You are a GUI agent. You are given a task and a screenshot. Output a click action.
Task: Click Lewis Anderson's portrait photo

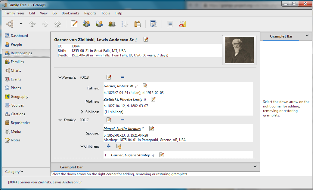coord(239,50)
